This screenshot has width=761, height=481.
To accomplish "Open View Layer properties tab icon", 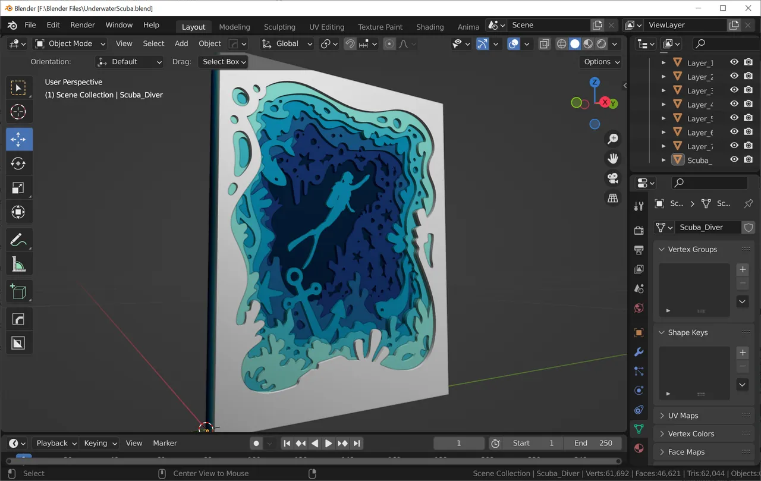I will click(639, 269).
